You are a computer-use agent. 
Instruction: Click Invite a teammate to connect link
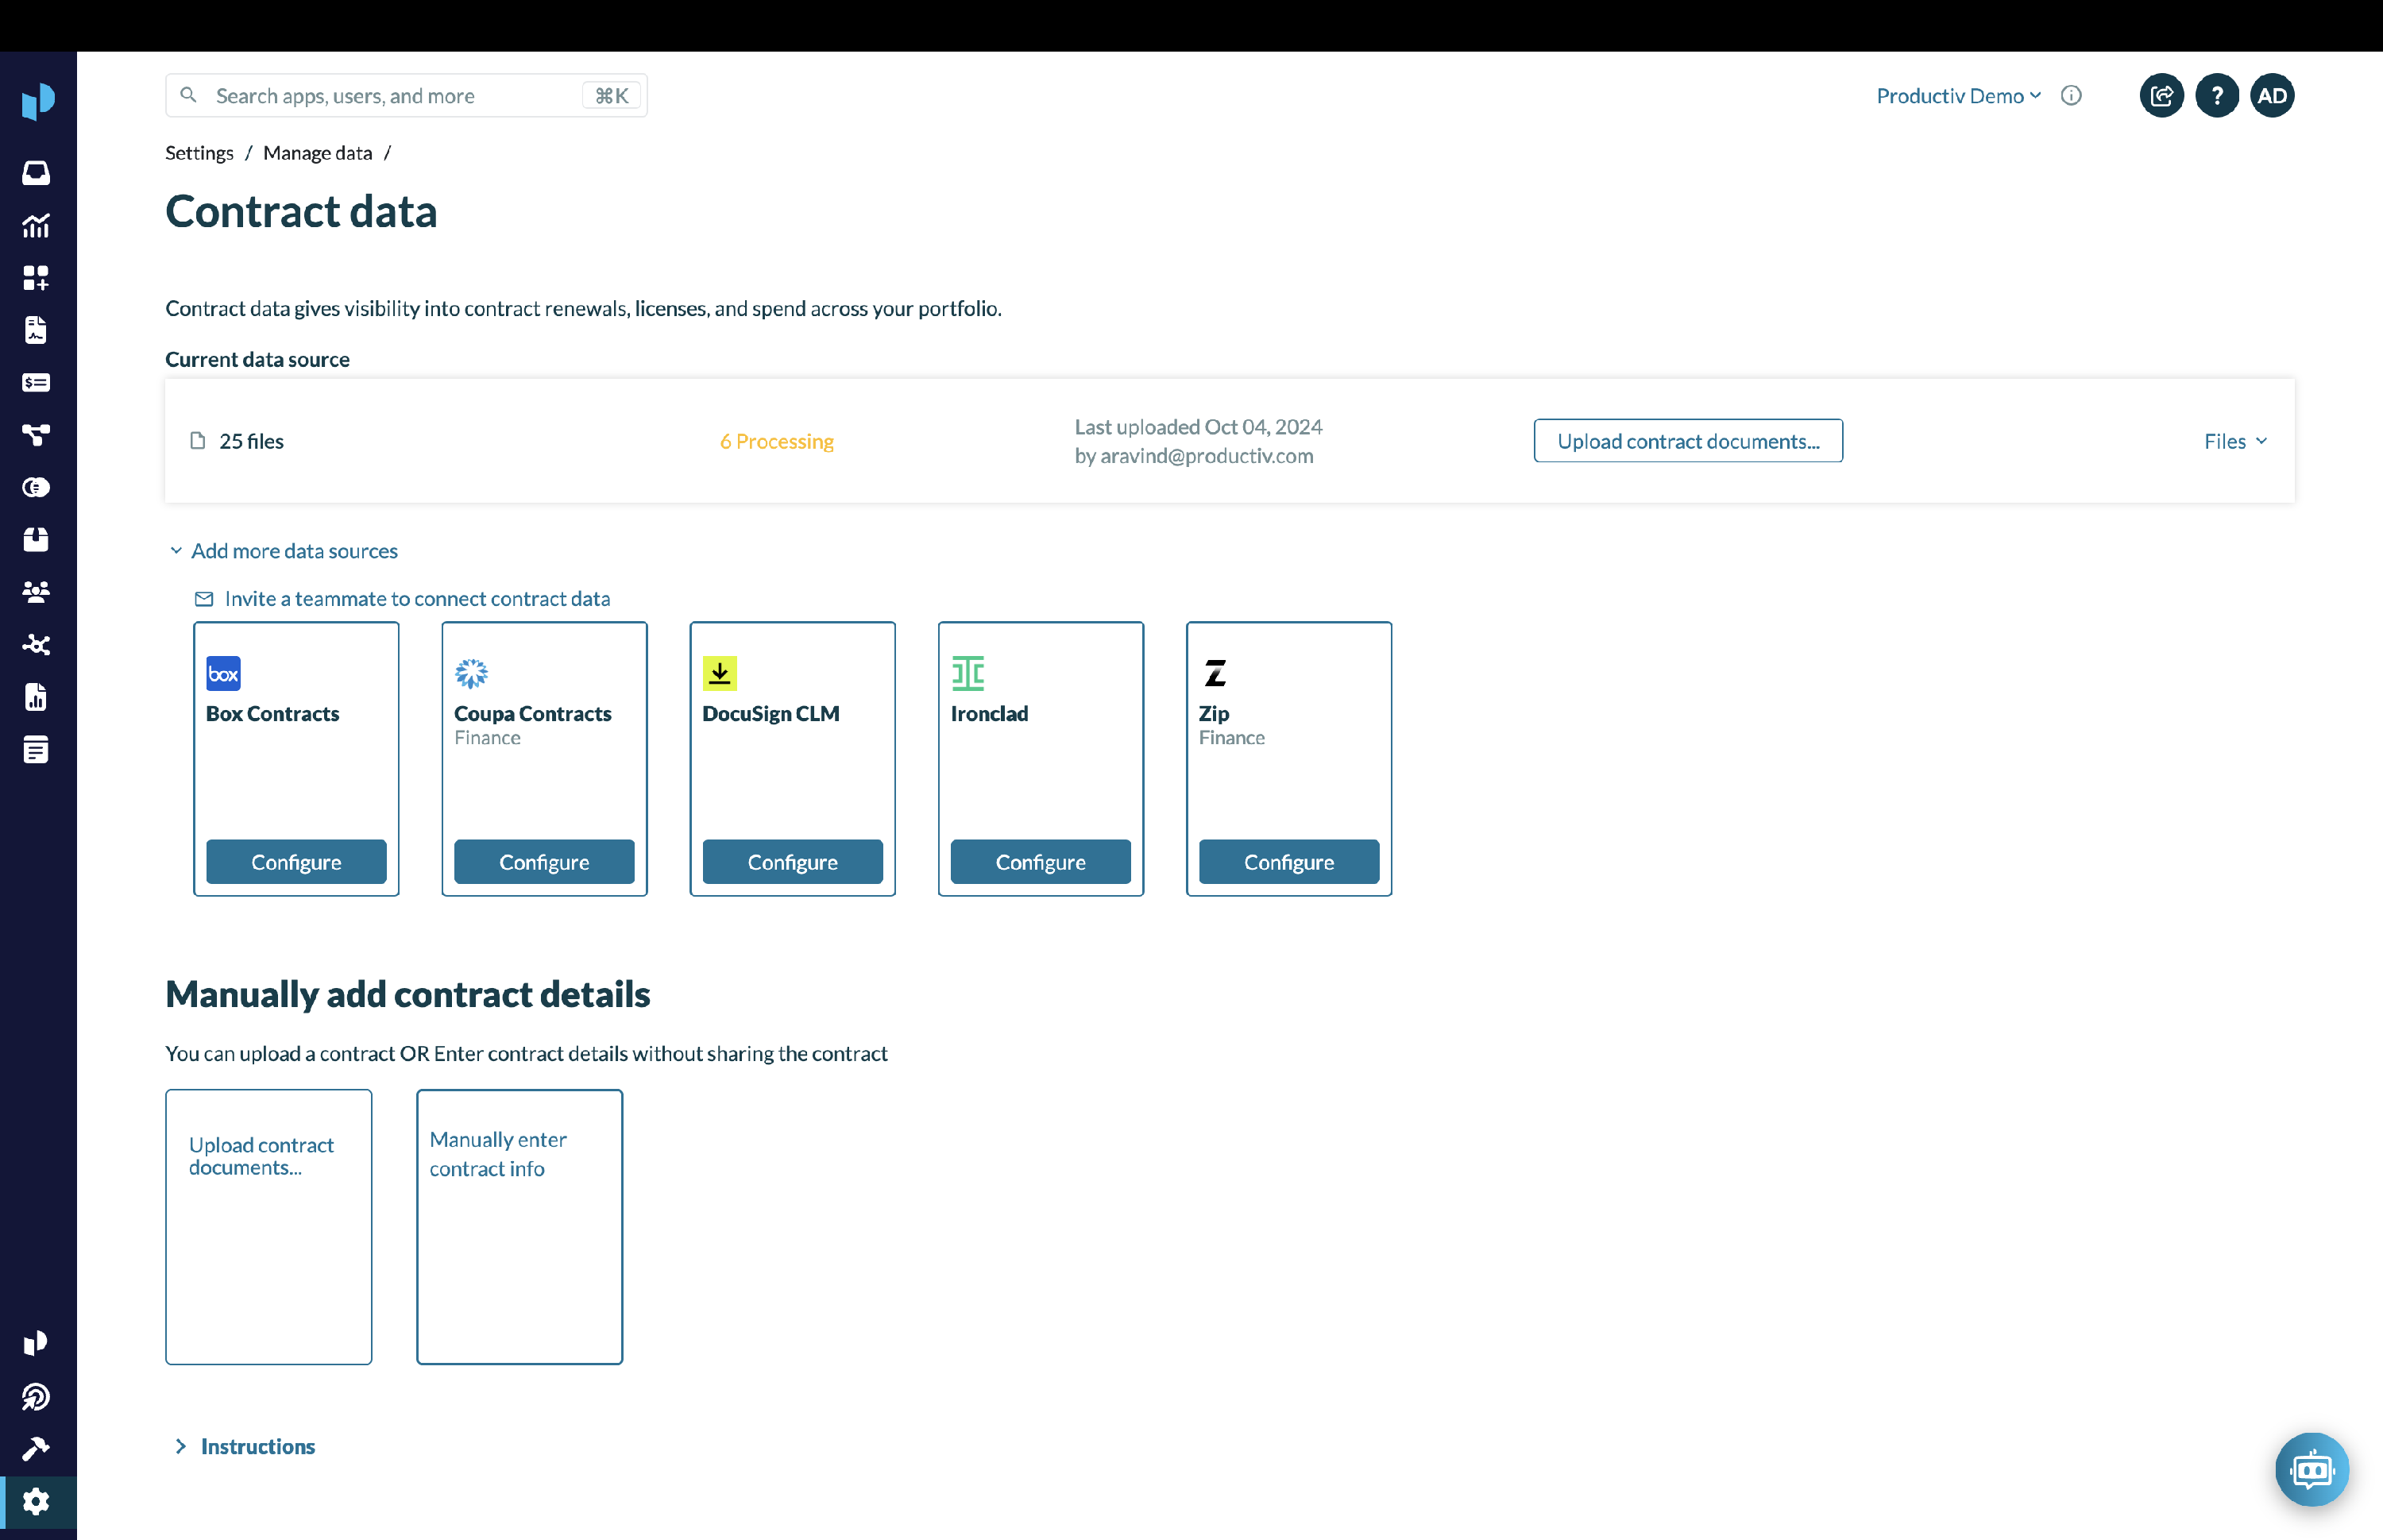416,598
